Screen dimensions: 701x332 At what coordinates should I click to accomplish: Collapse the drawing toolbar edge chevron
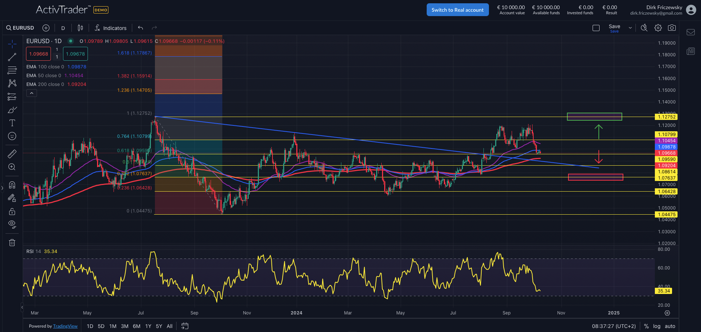point(2,188)
